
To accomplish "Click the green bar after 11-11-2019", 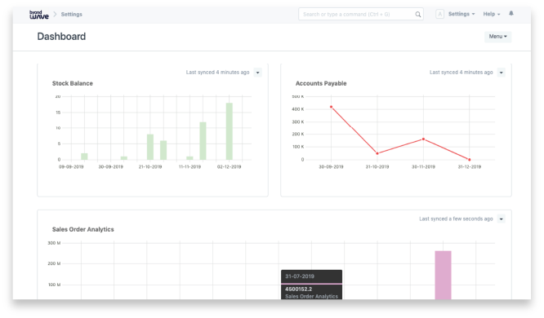I will tap(203, 141).
